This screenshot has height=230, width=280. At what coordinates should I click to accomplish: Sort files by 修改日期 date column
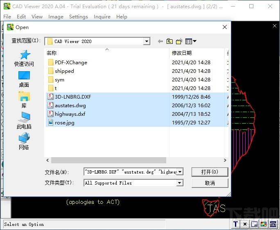(x=196, y=53)
